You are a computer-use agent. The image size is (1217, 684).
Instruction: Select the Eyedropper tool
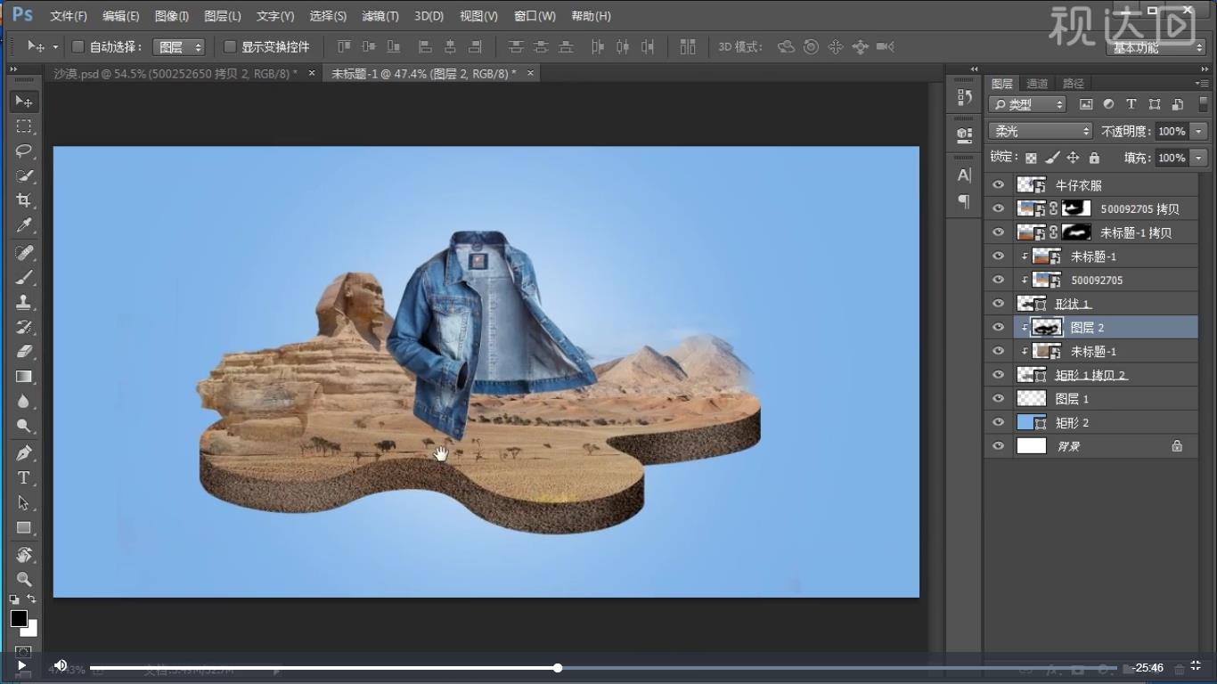(24, 225)
